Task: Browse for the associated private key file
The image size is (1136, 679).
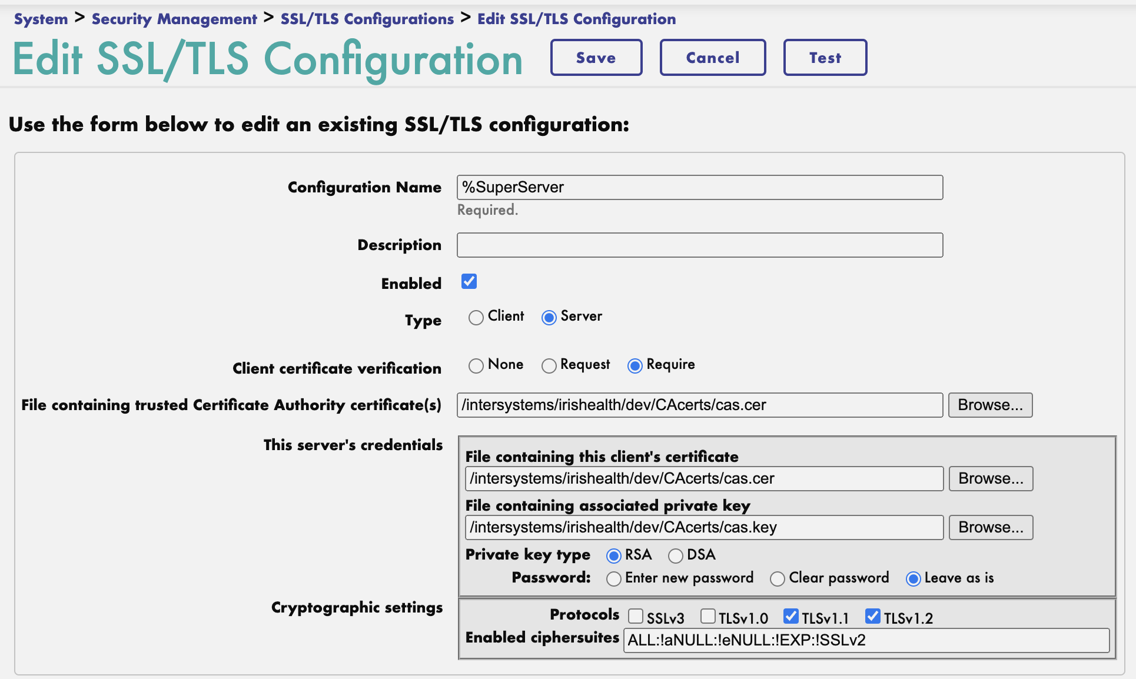Action: point(991,528)
